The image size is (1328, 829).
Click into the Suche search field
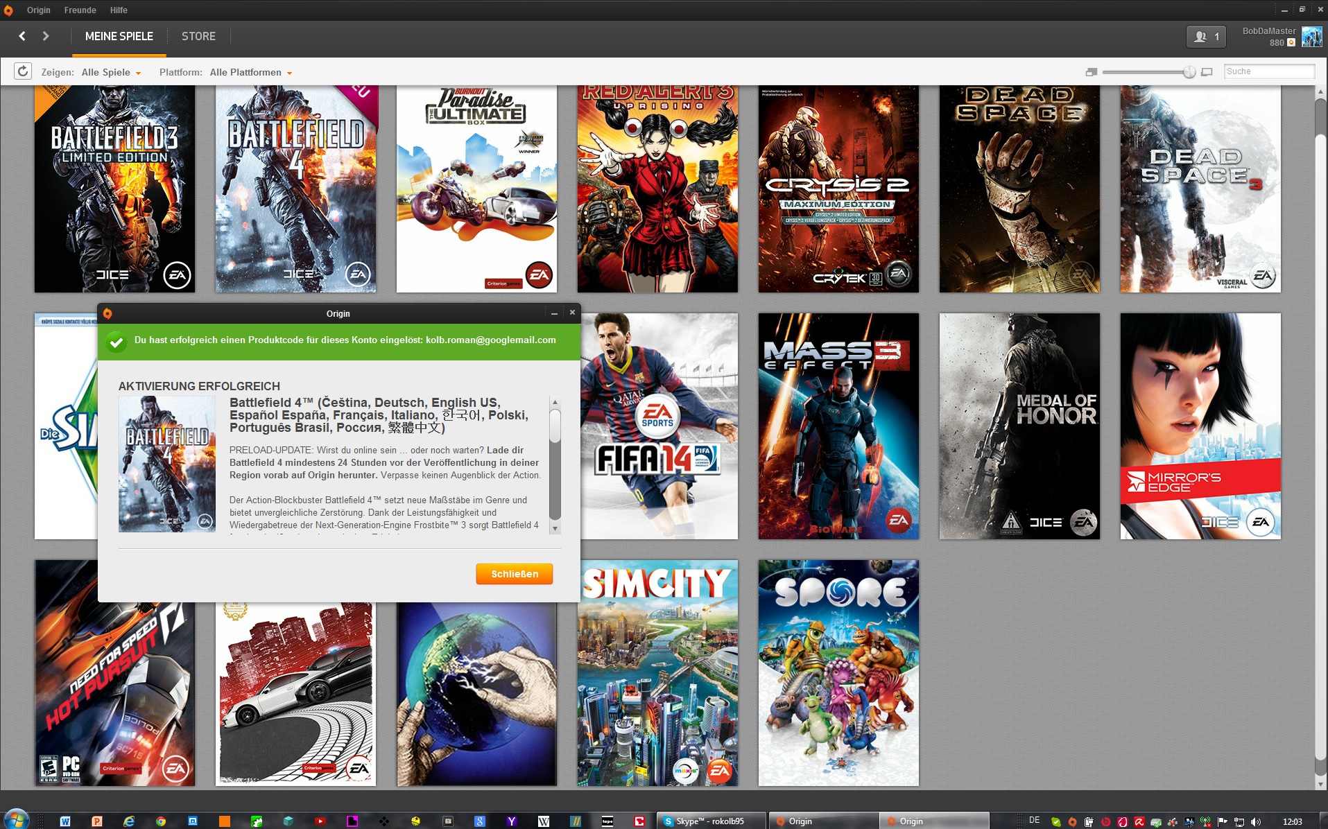coord(1268,71)
